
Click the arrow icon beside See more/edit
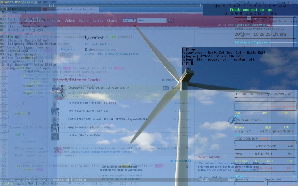point(189,161)
